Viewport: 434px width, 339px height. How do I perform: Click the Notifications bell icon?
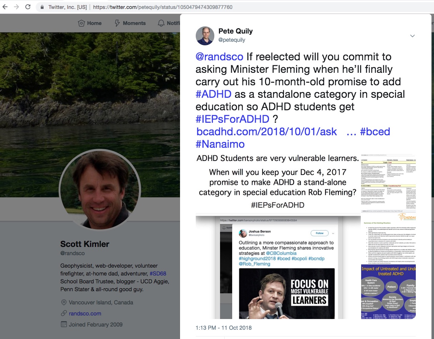(x=161, y=23)
